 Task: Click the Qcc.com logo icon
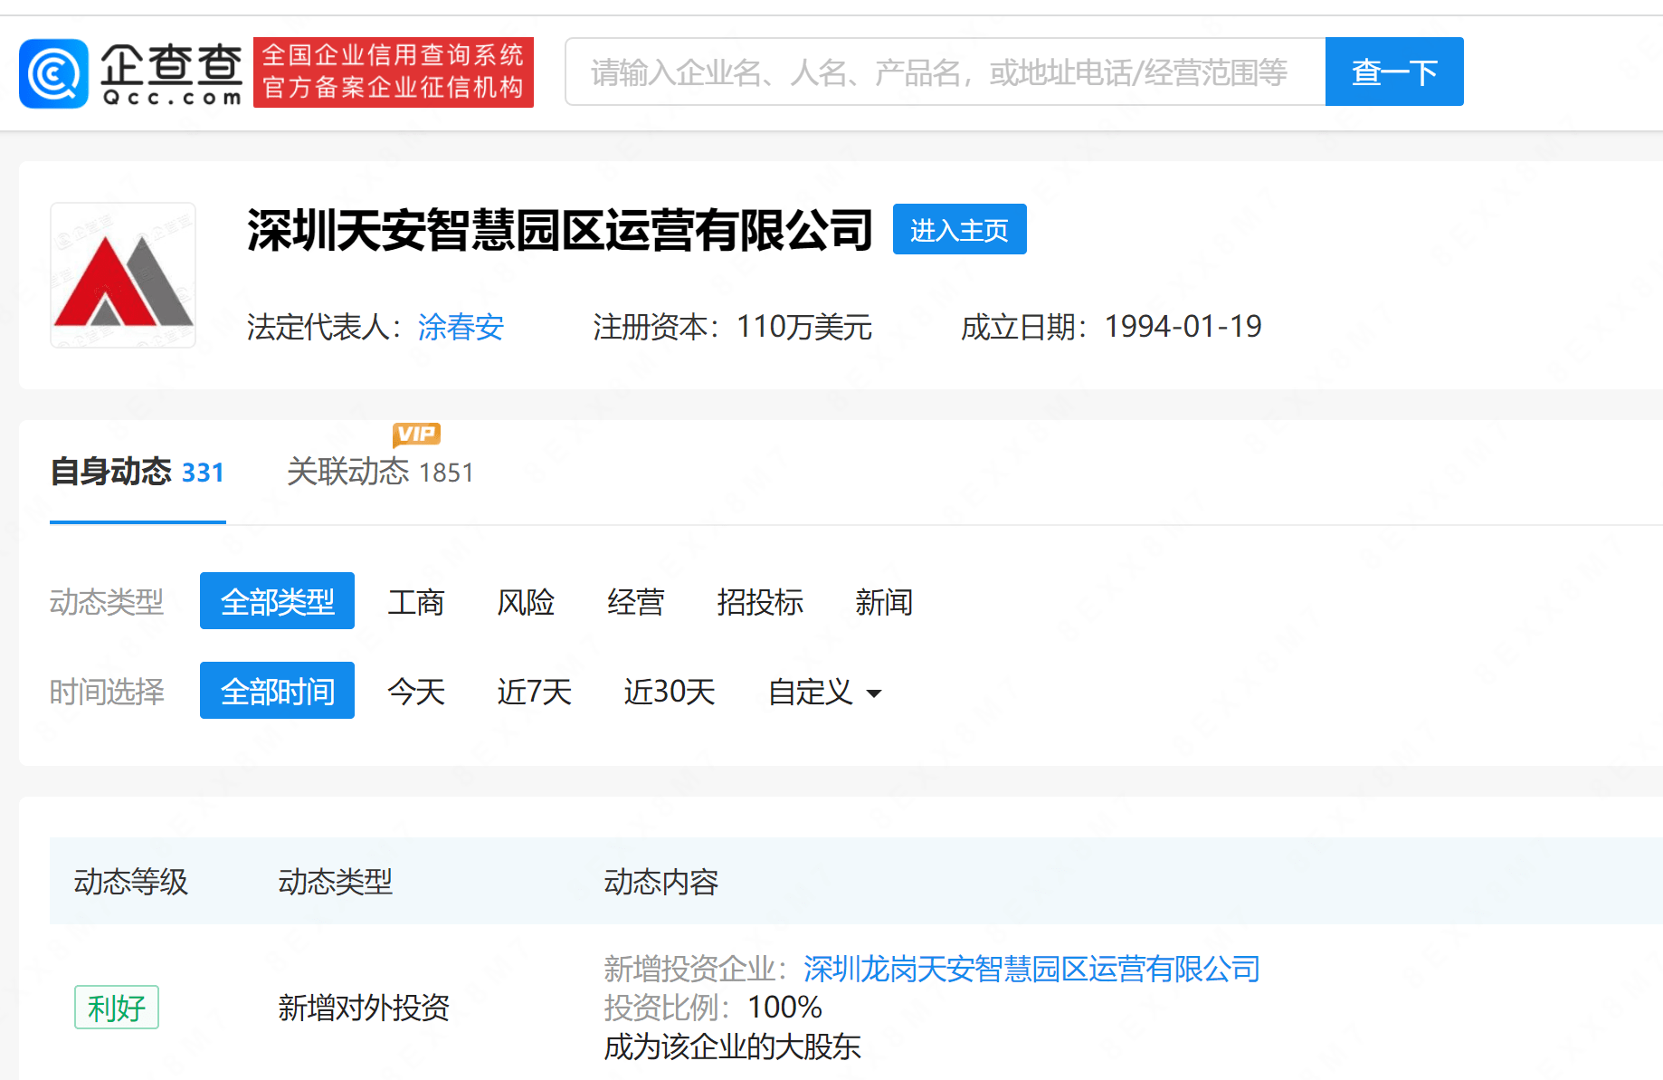pos(53,73)
